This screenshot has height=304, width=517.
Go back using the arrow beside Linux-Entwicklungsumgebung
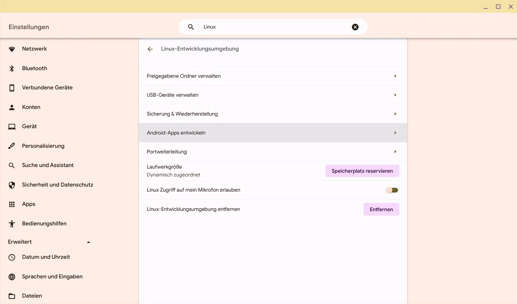150,49
